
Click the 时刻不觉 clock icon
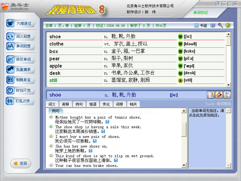coord(11,90)
